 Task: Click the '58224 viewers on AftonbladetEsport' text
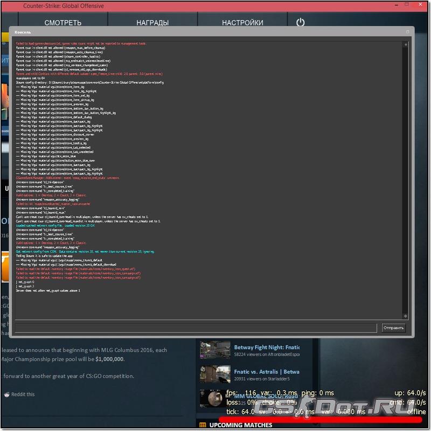point(267,354)
